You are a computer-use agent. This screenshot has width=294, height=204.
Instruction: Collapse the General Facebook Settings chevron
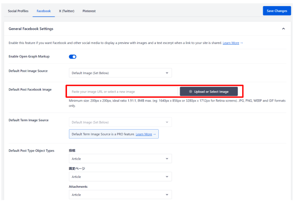pos(283,29)
